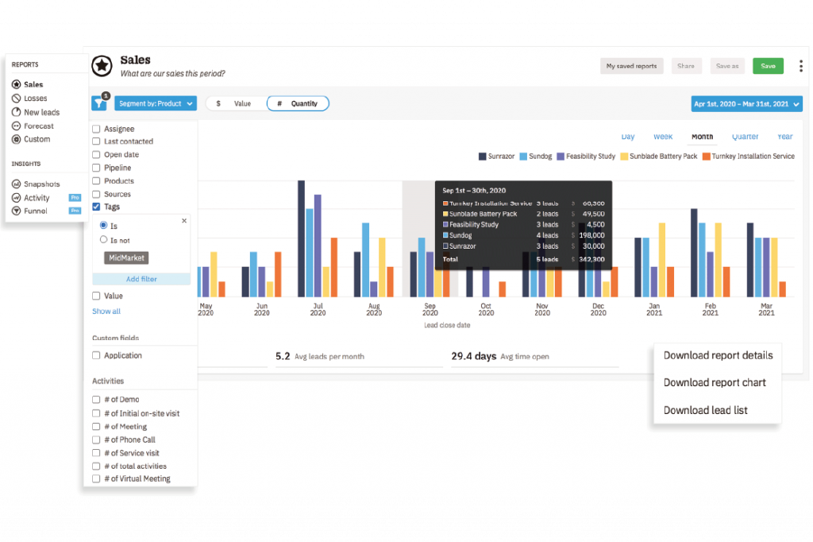Click the Add filter button
The width and height of the screenshot is (813, 542).
(141, 279)
